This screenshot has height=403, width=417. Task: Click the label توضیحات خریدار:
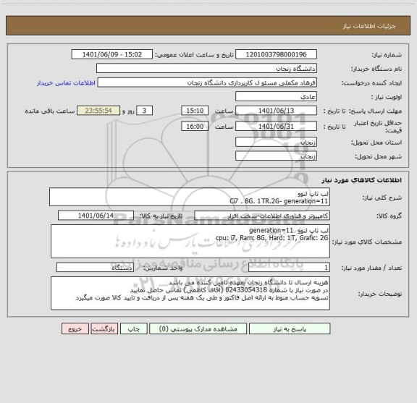(380, 294)
